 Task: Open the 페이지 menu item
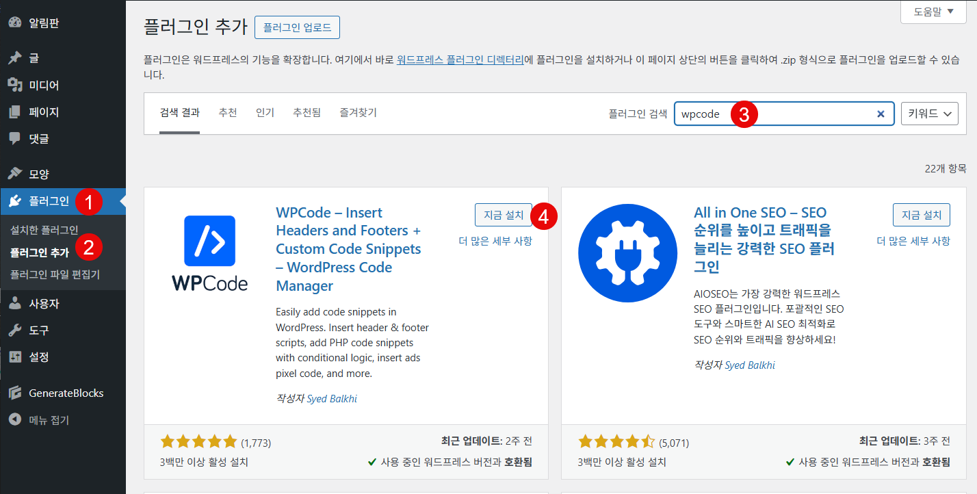point(44,112)
